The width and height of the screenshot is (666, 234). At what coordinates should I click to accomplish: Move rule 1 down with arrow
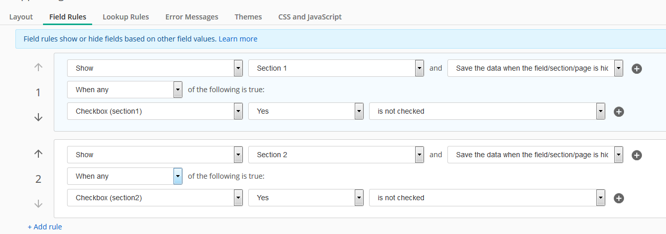point(38,117)
